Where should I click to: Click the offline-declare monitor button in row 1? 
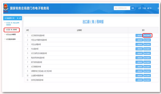(x=139, y=35)
